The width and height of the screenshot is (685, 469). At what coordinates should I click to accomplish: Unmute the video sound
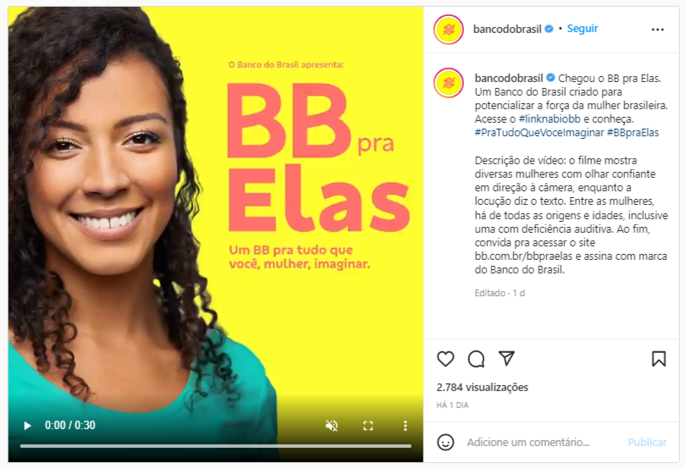point(332,426)
